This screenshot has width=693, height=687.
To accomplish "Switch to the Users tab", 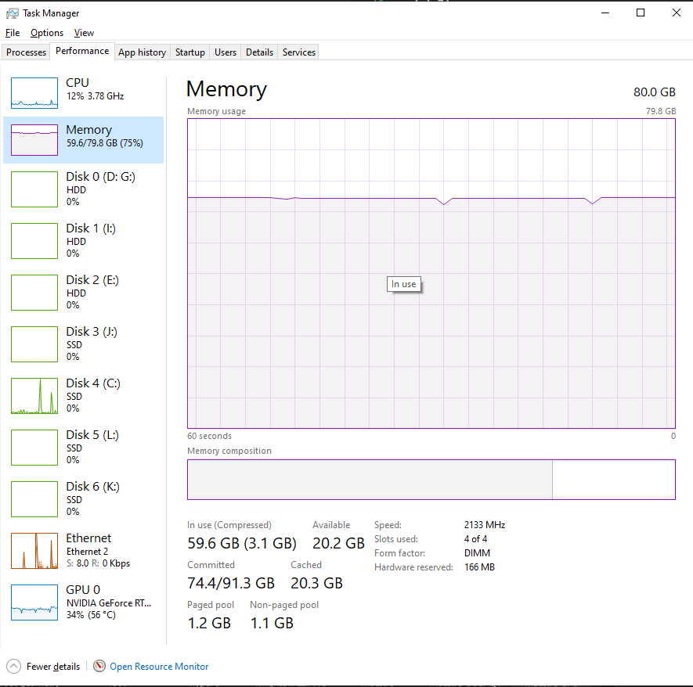I will (x=226, y=52).
